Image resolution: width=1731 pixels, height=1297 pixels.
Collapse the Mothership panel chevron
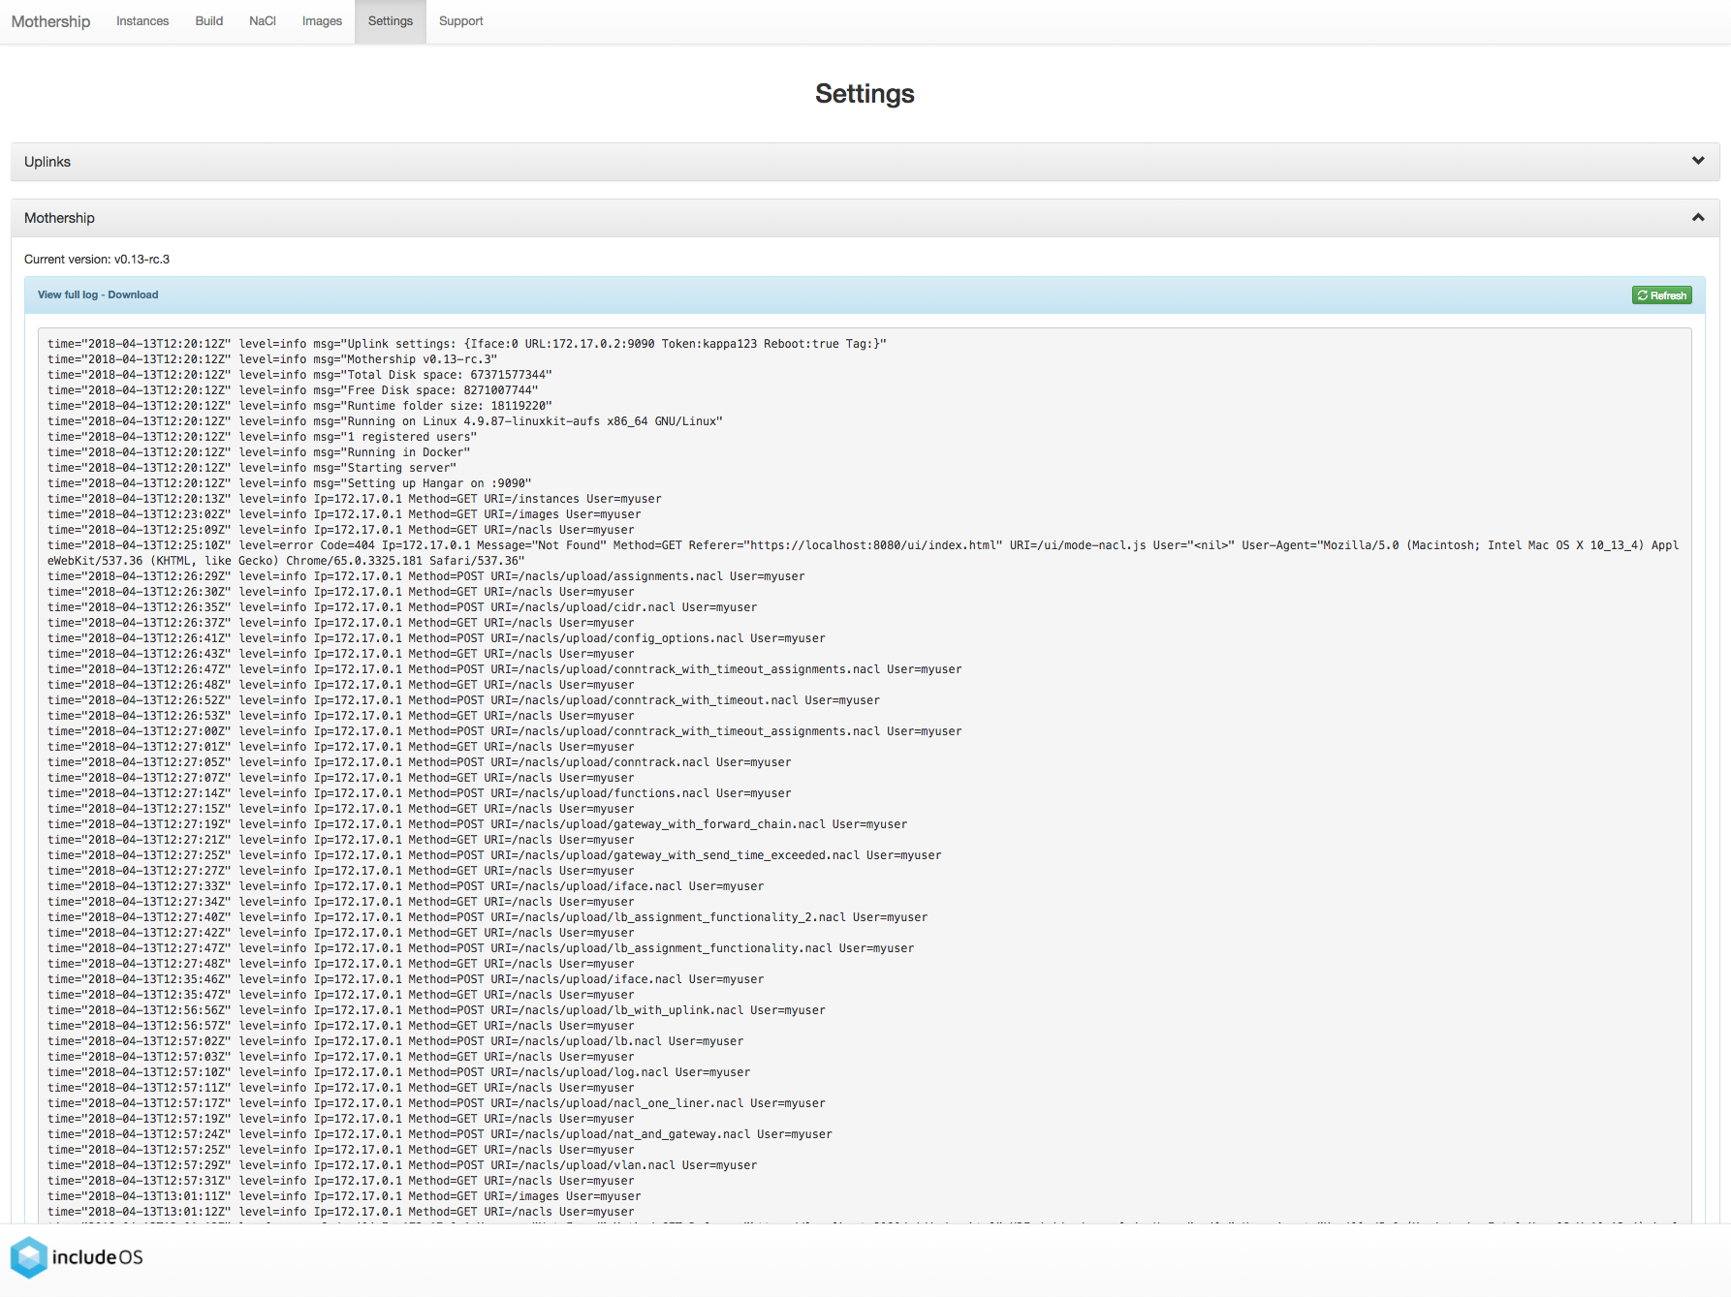pyautogui.click(x=1698, y=217)
